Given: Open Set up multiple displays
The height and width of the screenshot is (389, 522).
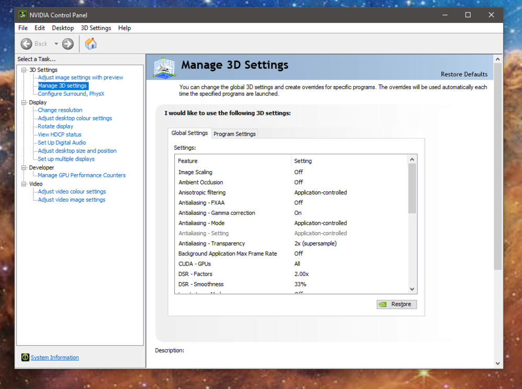Looking at the screenshot, I should pyautogui.click(x=66, y=159).
